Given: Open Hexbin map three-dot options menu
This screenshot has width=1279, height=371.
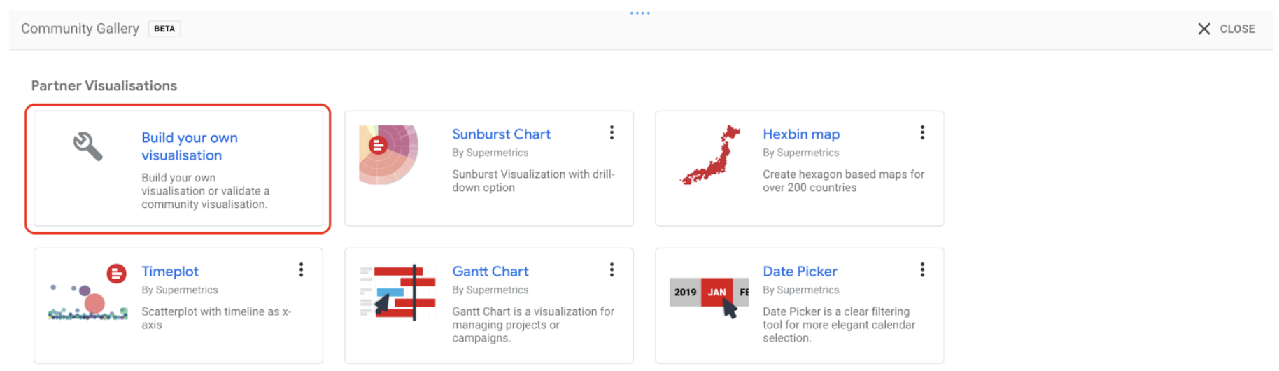Looking at the screenshot, I should [922, 133].
